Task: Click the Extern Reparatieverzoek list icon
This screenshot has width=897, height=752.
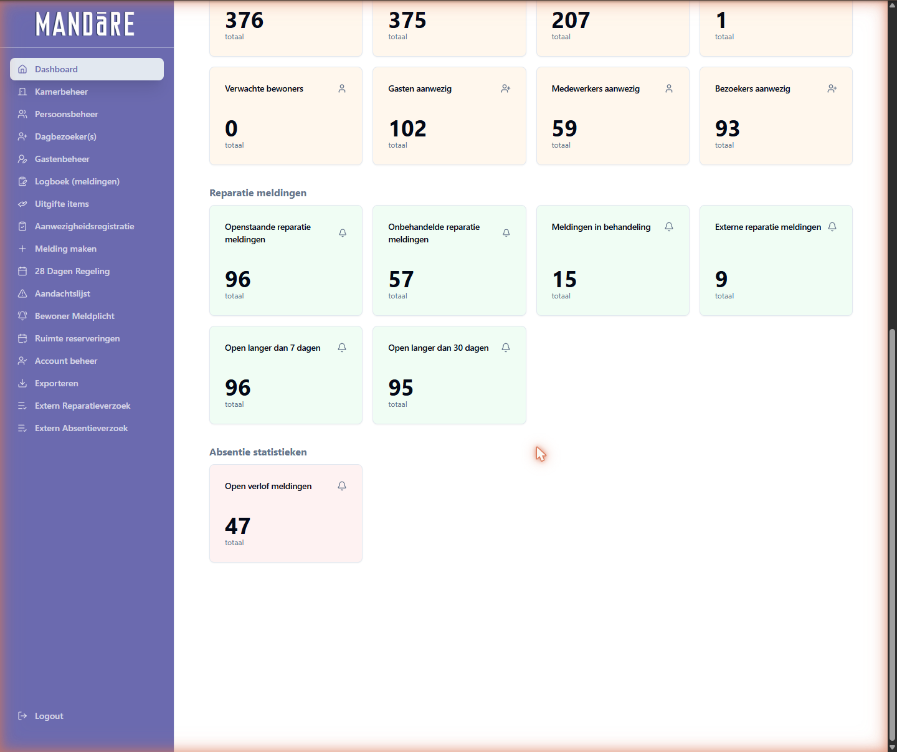Action: pyautogui.click(x=22, y=406)
